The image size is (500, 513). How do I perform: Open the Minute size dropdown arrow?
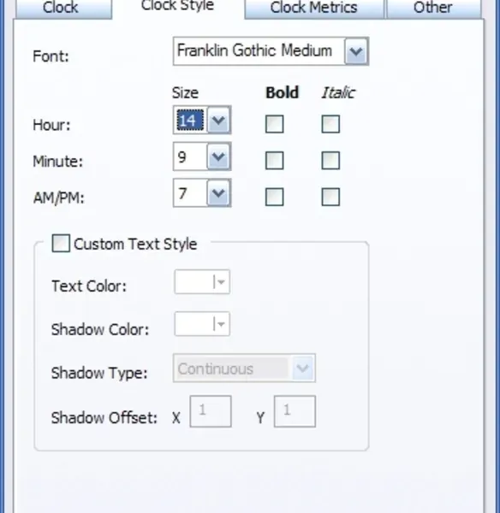click(x=218, y=156)
